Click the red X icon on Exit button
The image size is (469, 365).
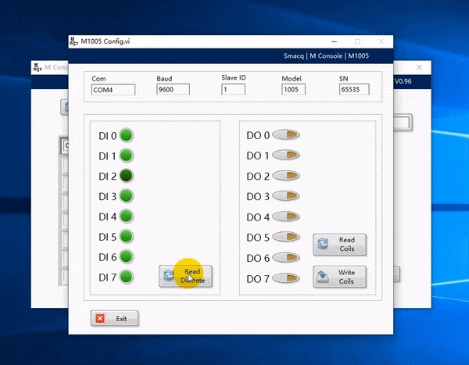tap(100, 318)
